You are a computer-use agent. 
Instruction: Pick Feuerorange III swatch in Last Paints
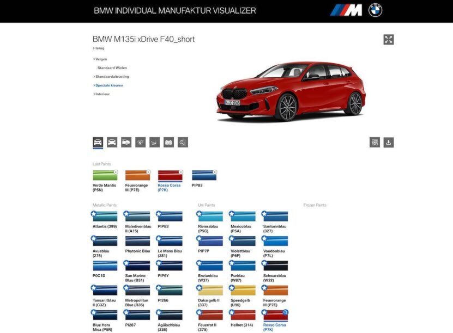point(138,175)
